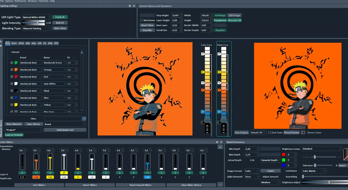This screenshot has width=348, height=190.
Task: Click the layer 17 marker in Mesh Core
Action: (219, 90)
